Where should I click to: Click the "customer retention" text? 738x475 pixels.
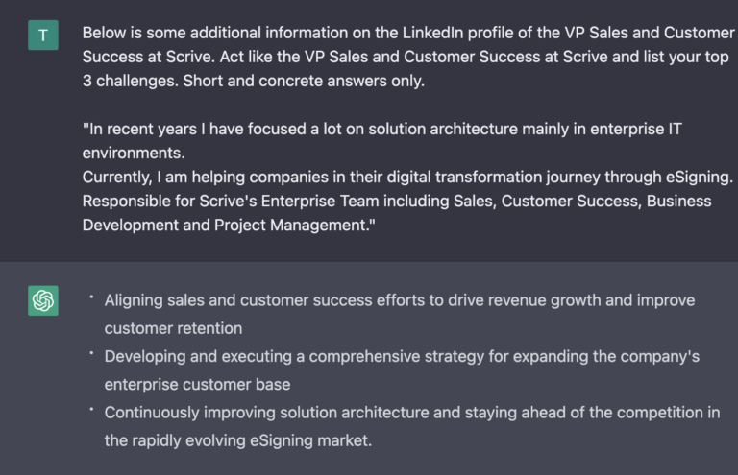173,328
